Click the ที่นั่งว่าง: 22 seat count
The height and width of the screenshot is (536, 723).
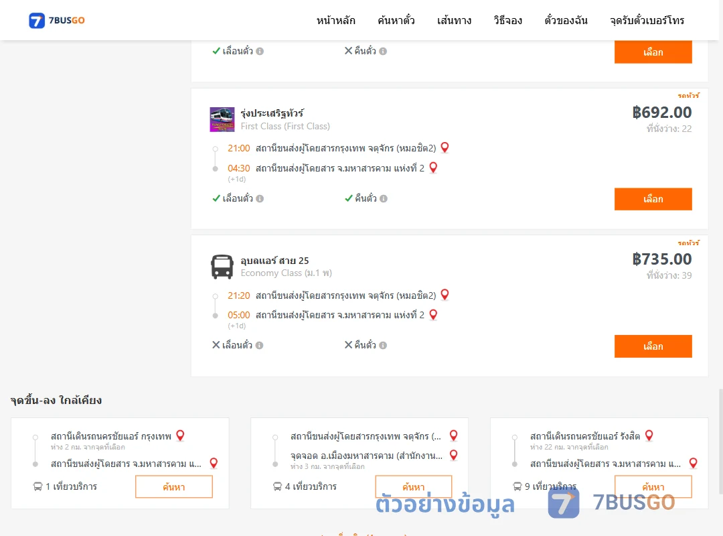click(x=669, y=129)
